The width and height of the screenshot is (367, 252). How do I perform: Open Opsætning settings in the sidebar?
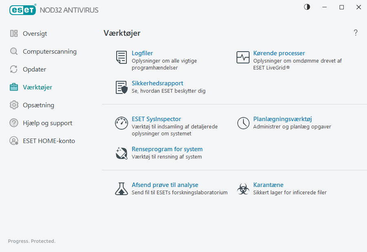pos(38,105)
